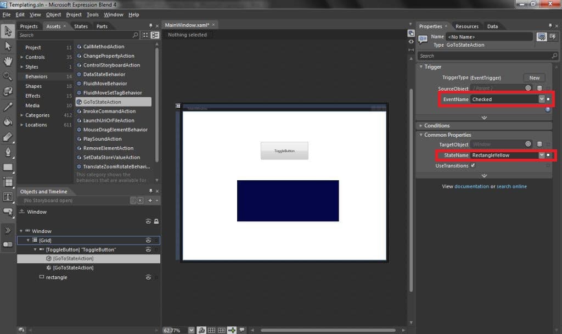
Task: Open the StateName dropdown showing RectangleYellow
Action: (x=542, y=154)
